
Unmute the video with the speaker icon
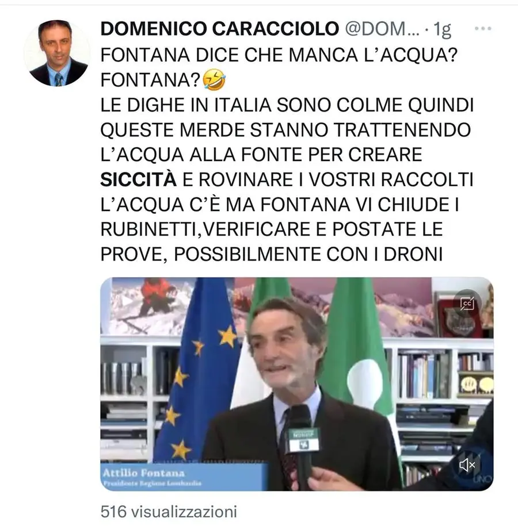467,465
